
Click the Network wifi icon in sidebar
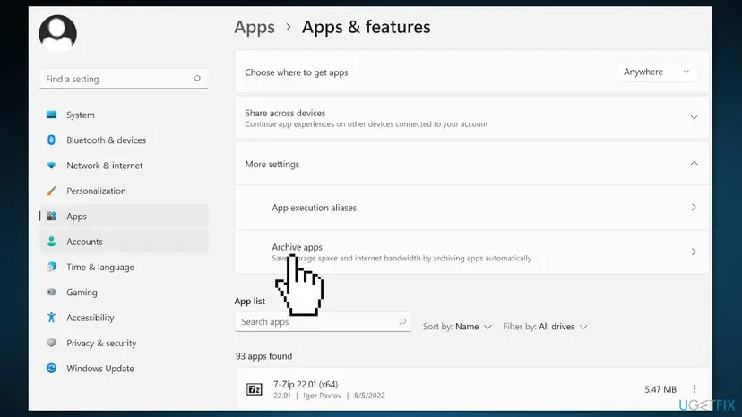coord(52,166)
